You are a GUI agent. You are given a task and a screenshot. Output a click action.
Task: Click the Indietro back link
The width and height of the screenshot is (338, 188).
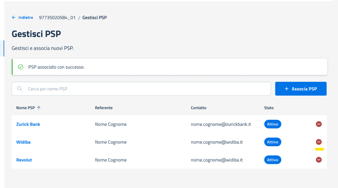coord(25,18)
